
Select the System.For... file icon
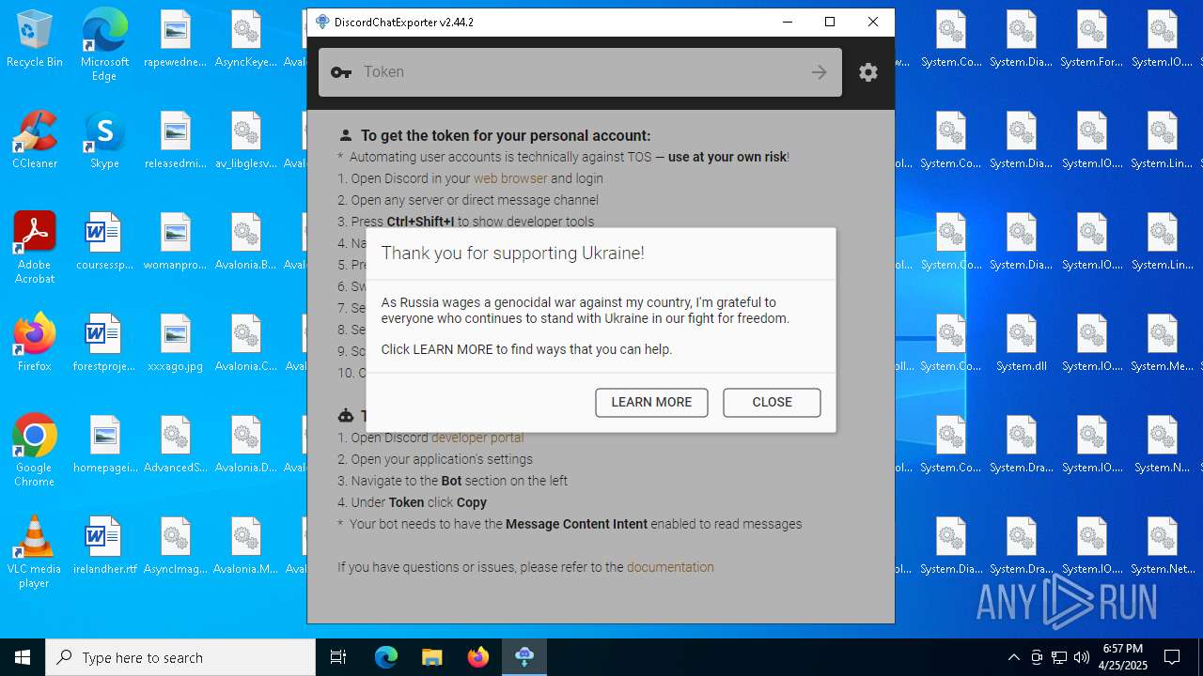(1092, 39)
